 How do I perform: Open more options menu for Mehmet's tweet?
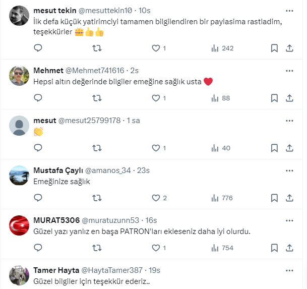[x=289, y=70]
